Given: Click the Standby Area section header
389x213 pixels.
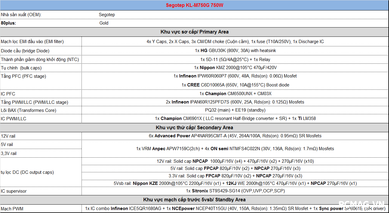Looking at the screenshot, I should [x=194, y=200].
